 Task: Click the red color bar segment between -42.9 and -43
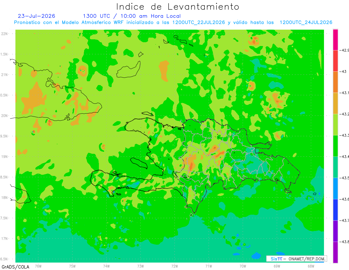[x=335, y=61]
